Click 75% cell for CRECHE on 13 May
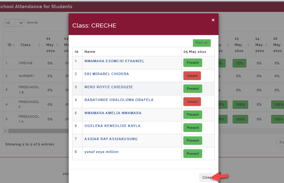 pos(239,63)
